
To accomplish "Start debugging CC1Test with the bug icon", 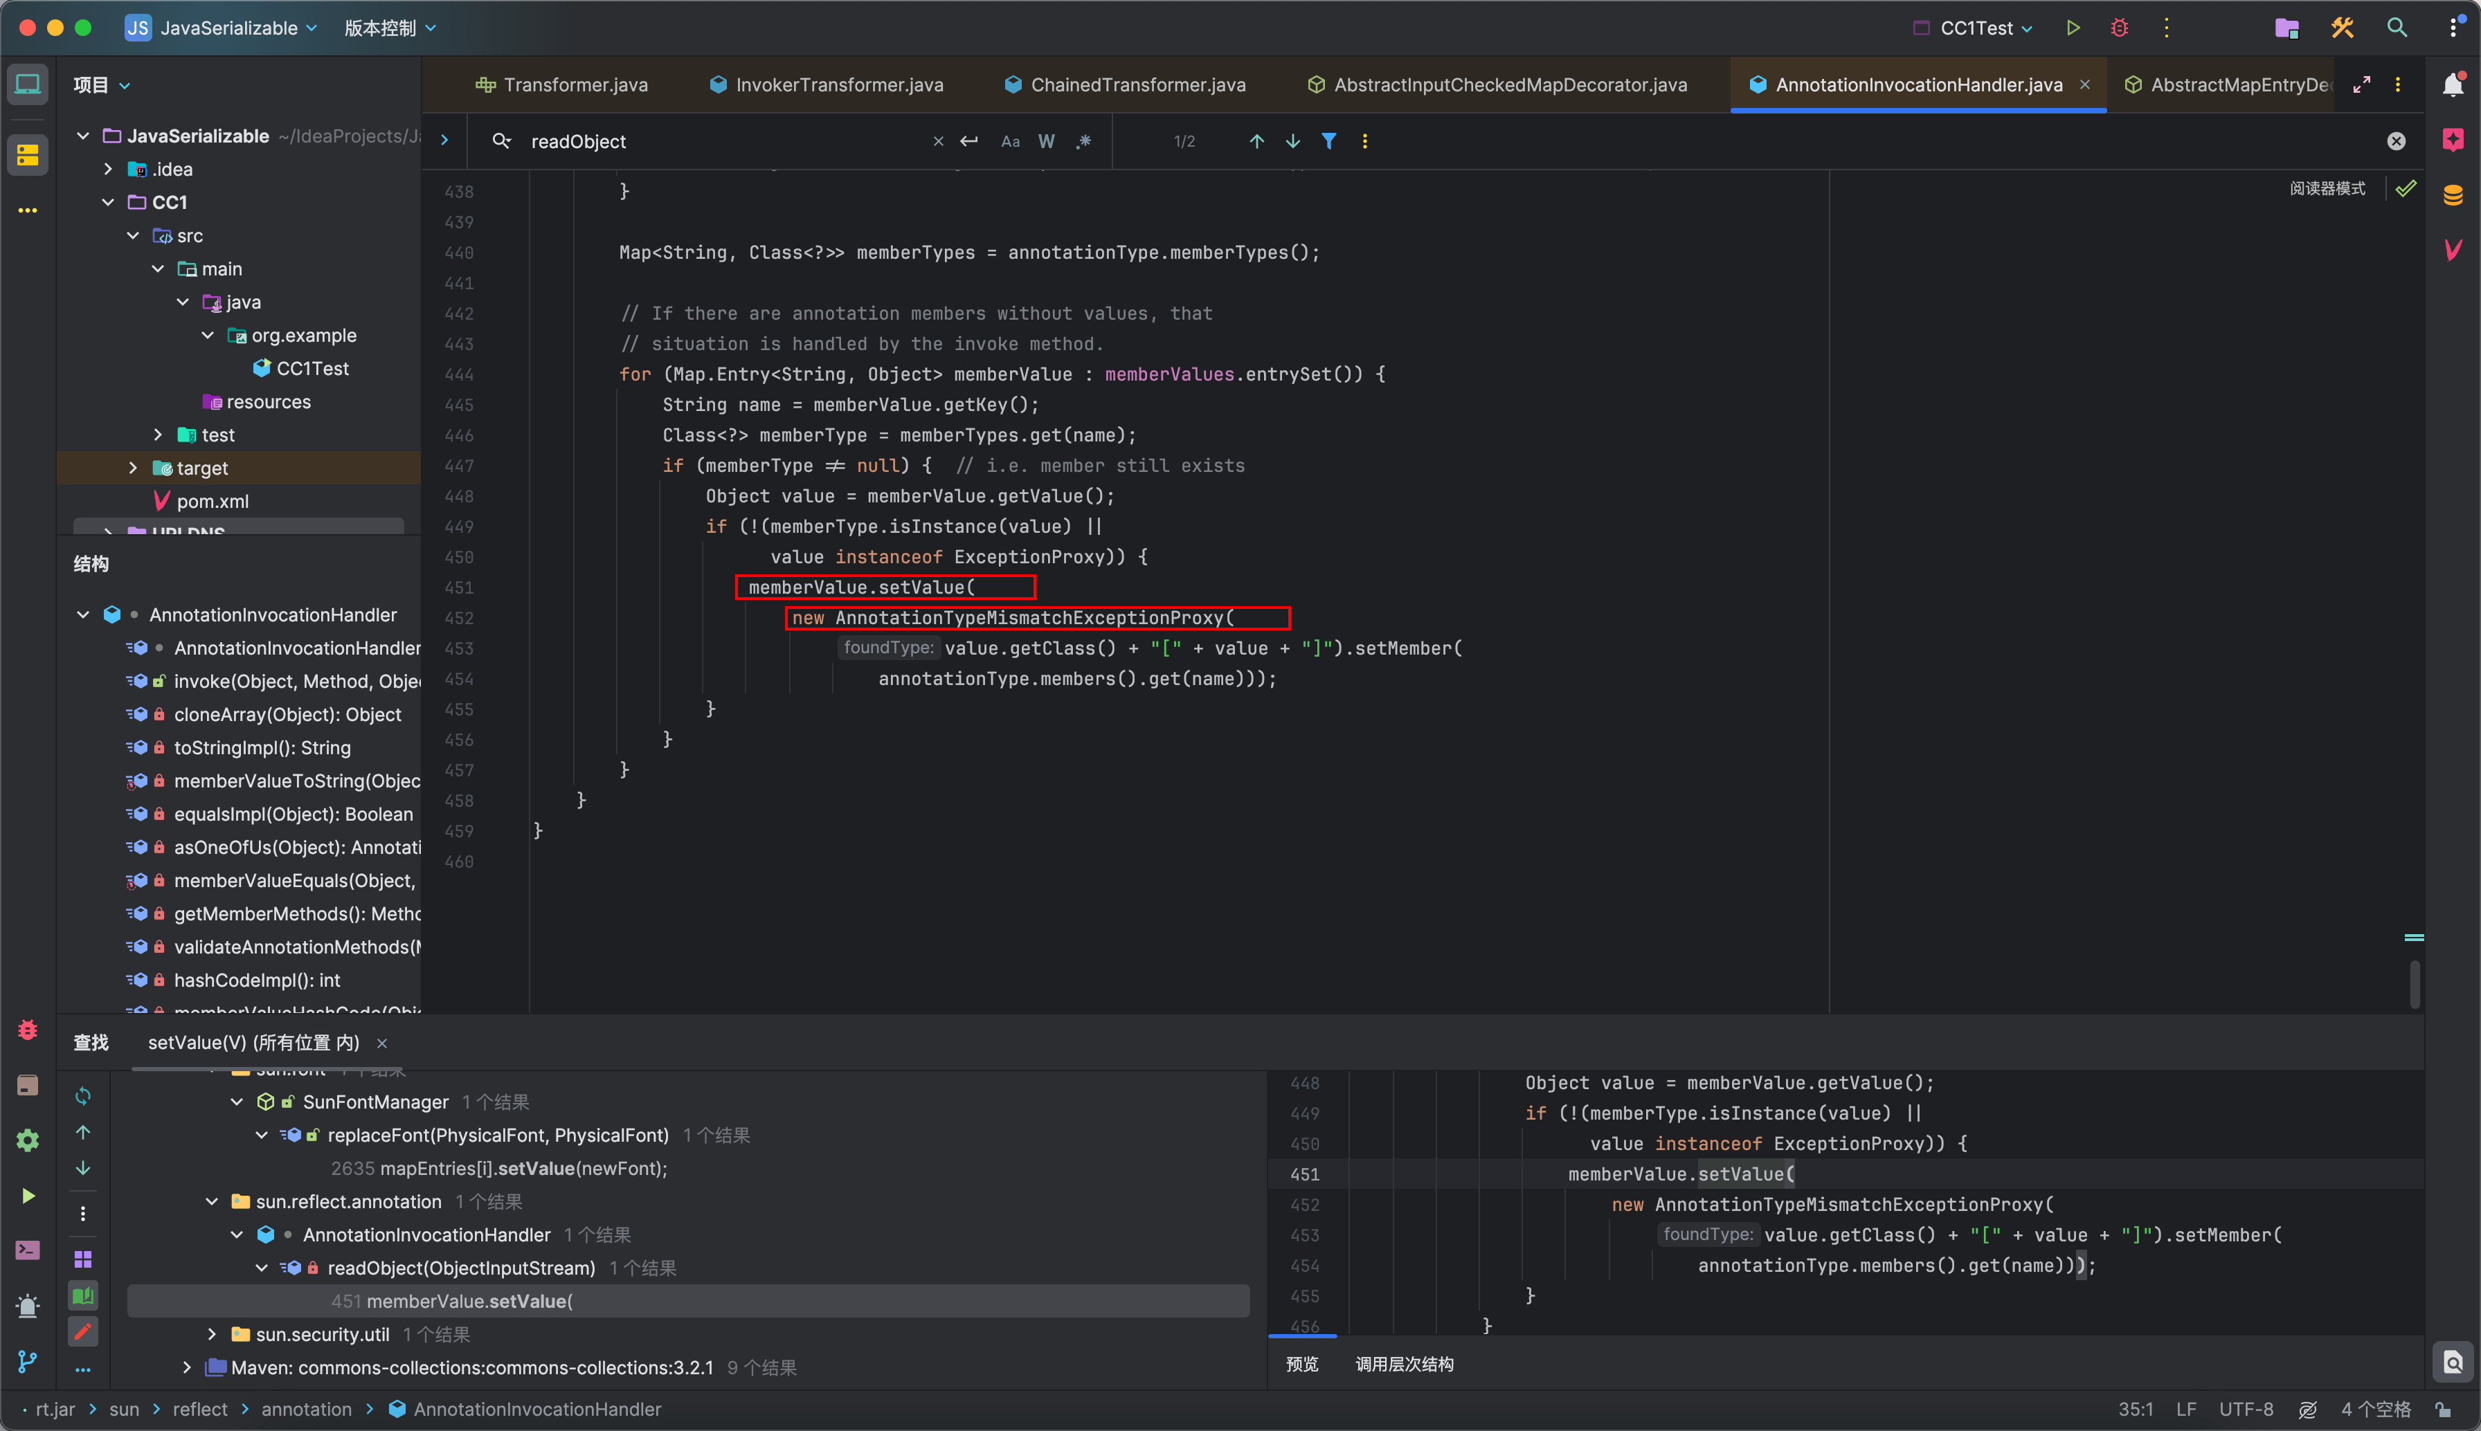I will [2119, 28].
